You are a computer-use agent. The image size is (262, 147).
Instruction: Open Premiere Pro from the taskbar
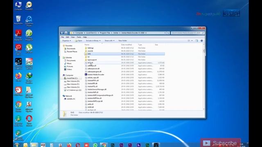(130, 145)
